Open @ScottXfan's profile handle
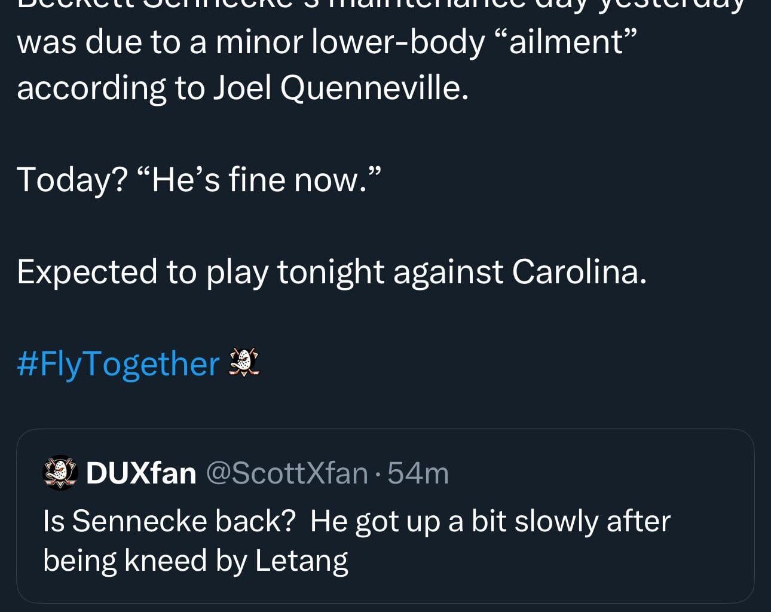Image resolution: width=771 pixels, height=612 pixels. click(287, 473)
